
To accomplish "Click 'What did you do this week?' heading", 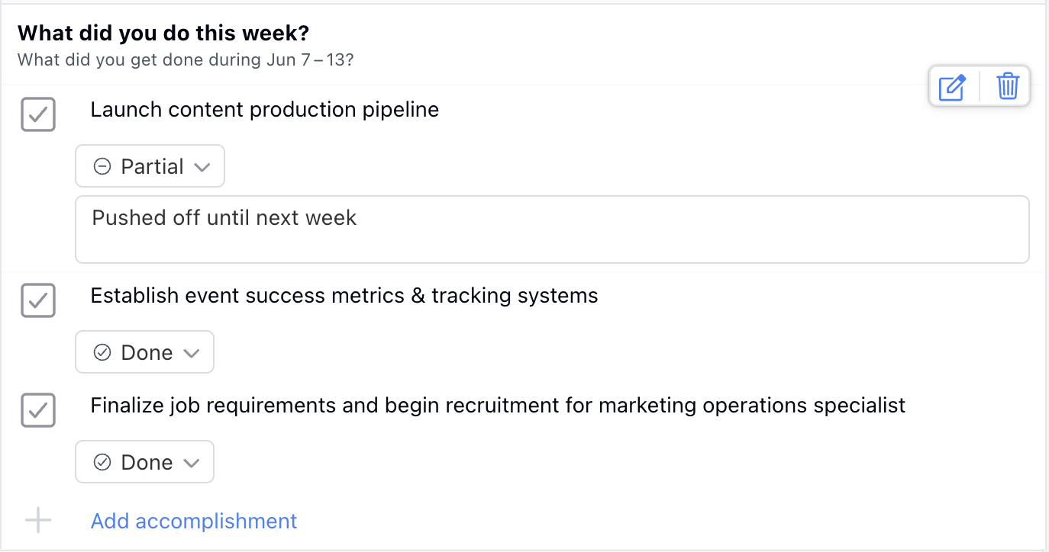I will 163,33.
